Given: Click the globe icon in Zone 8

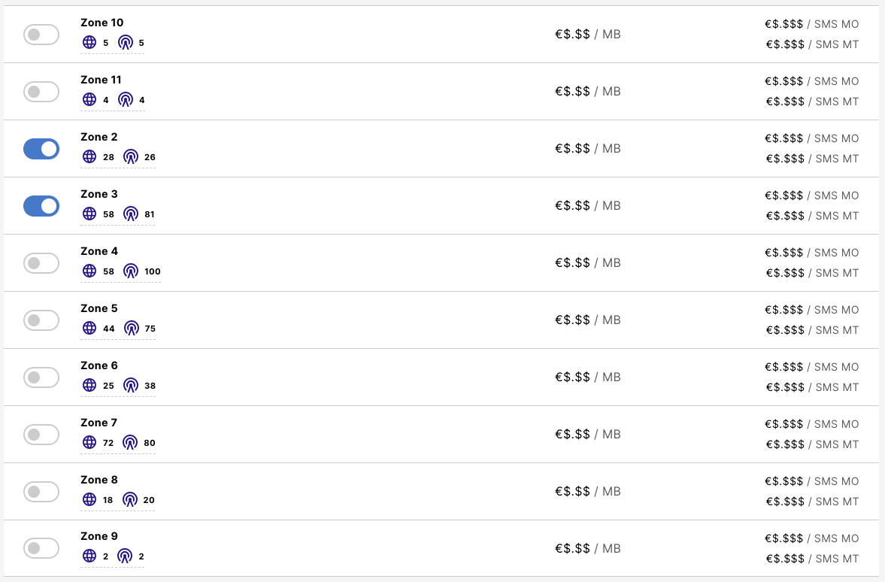Looking at the screenshot, I should (89, 500).
